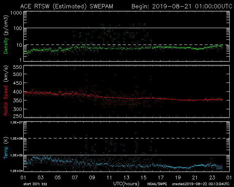Screen dimensions: 234x187
Task: Click the NOAA/SWPC credit text
Action: pyautogui.click(x=156, y=184)
